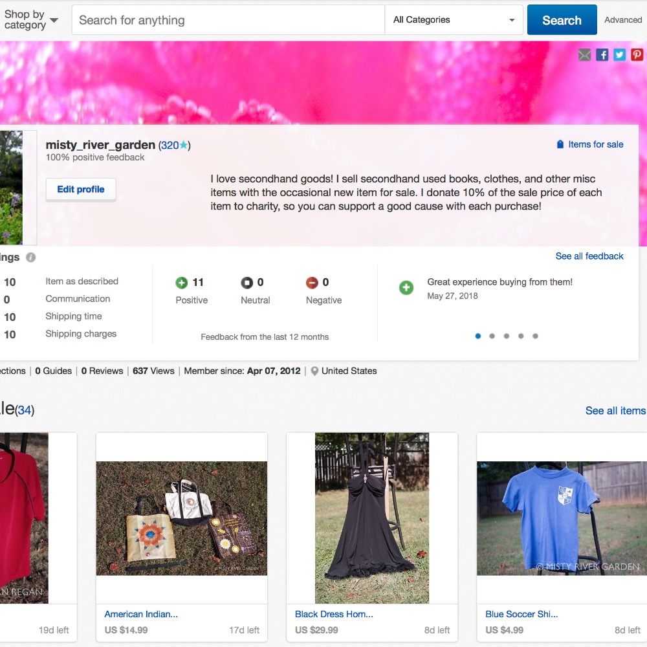This screenshot has height=647, width=647.
Task: Click 637 Views text
Action: pyautogui.click(x=153, y=371)
